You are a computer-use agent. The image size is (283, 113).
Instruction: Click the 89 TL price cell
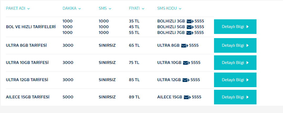point(135,97)
